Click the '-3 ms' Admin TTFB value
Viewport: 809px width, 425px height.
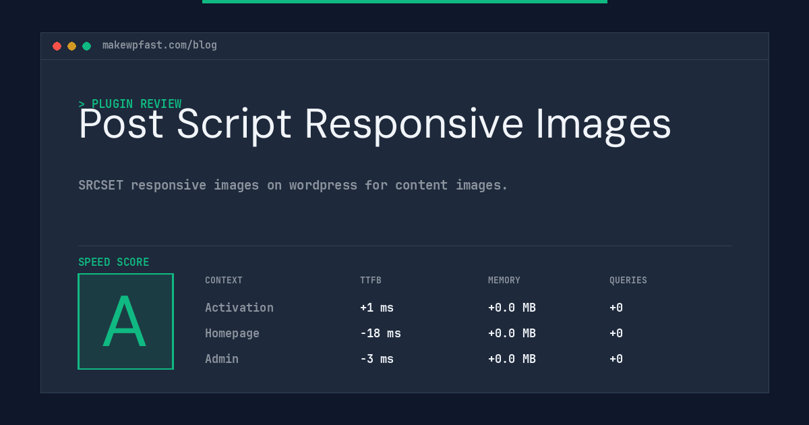click(377, 359)
